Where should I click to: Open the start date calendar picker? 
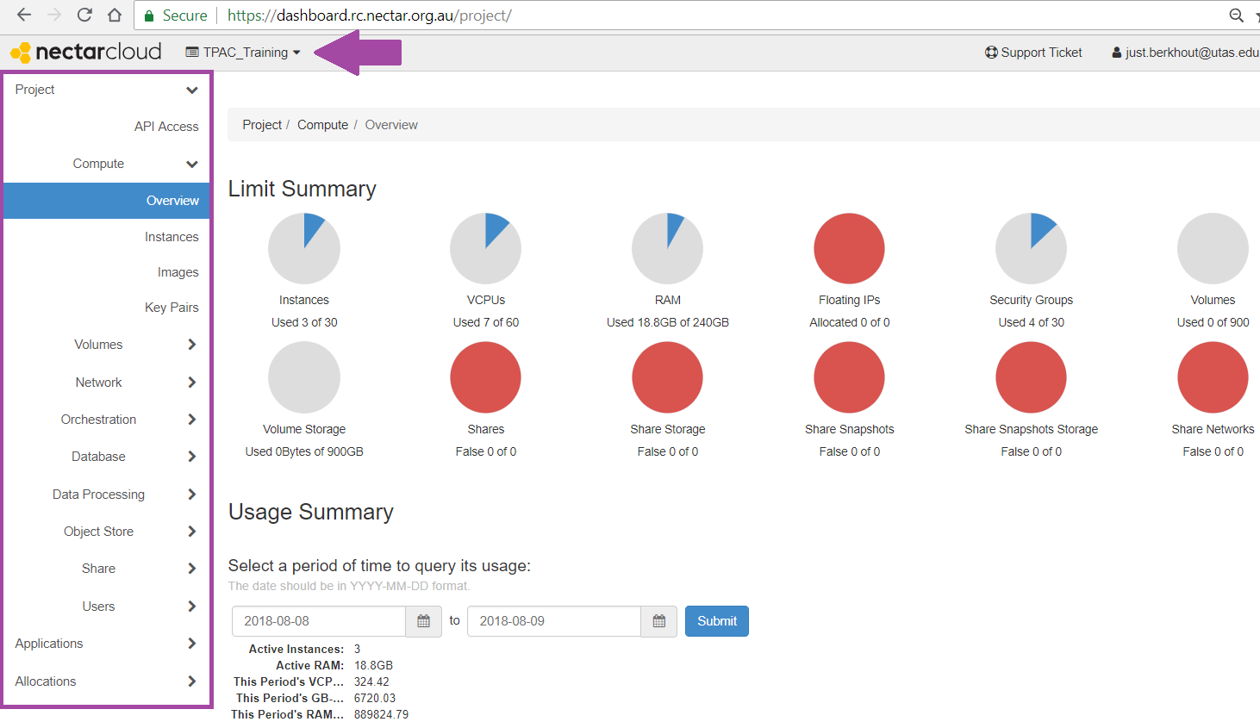point(423,620)
